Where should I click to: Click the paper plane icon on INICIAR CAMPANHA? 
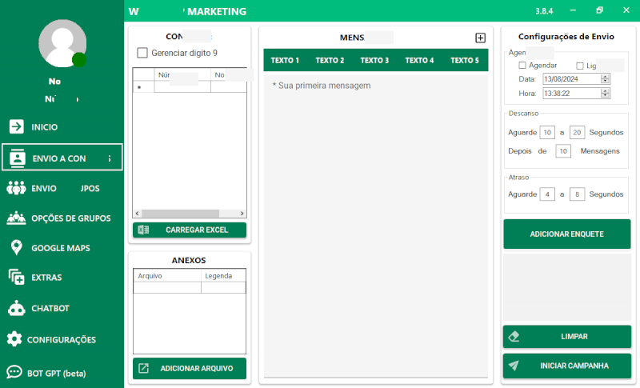point(514,366)
